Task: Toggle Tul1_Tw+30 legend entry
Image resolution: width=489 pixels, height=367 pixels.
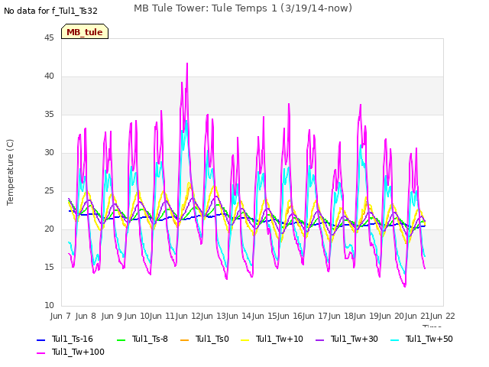Action: (x=347, y=339)
